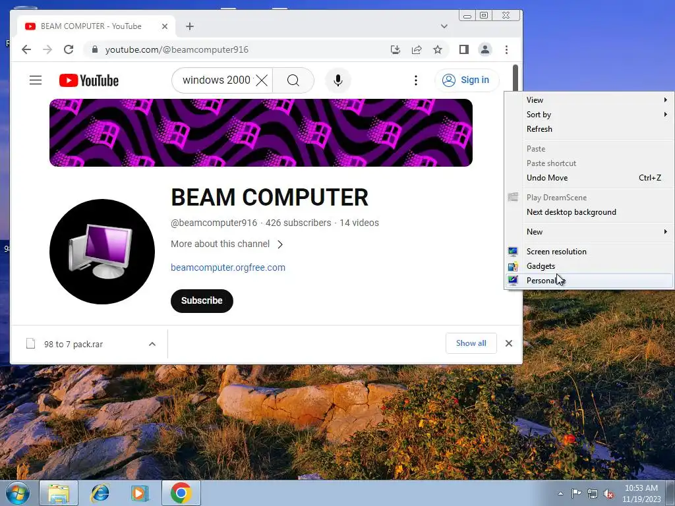Screen dimensions: 675x506
Task: Choose Refresh from the context menu
Action: (589, 129)
